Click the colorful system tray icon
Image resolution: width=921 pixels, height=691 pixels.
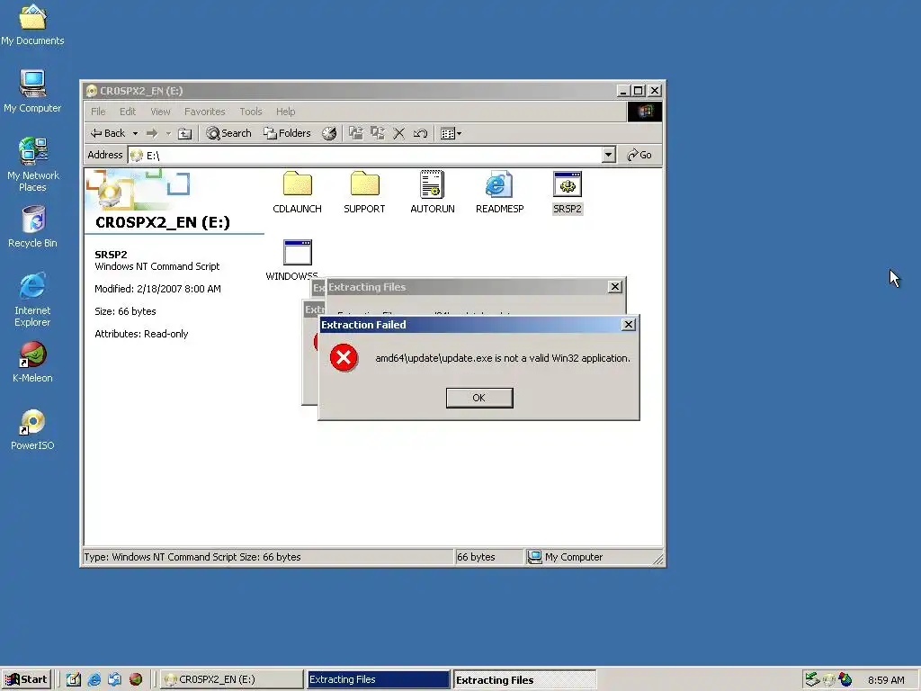pyautogui.click(x=845, y=679)
